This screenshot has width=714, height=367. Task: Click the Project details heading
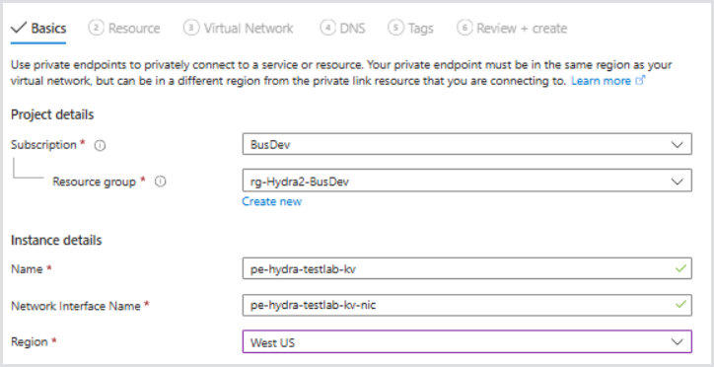click(52, 114)
